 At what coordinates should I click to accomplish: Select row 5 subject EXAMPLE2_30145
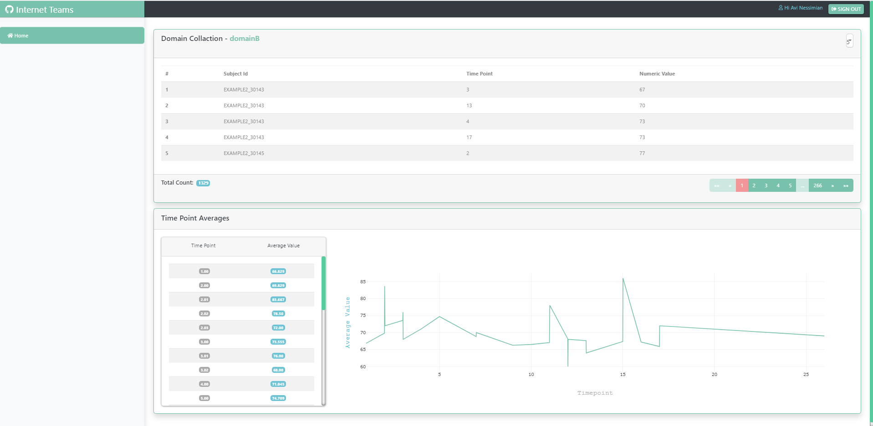click(244, 153)
